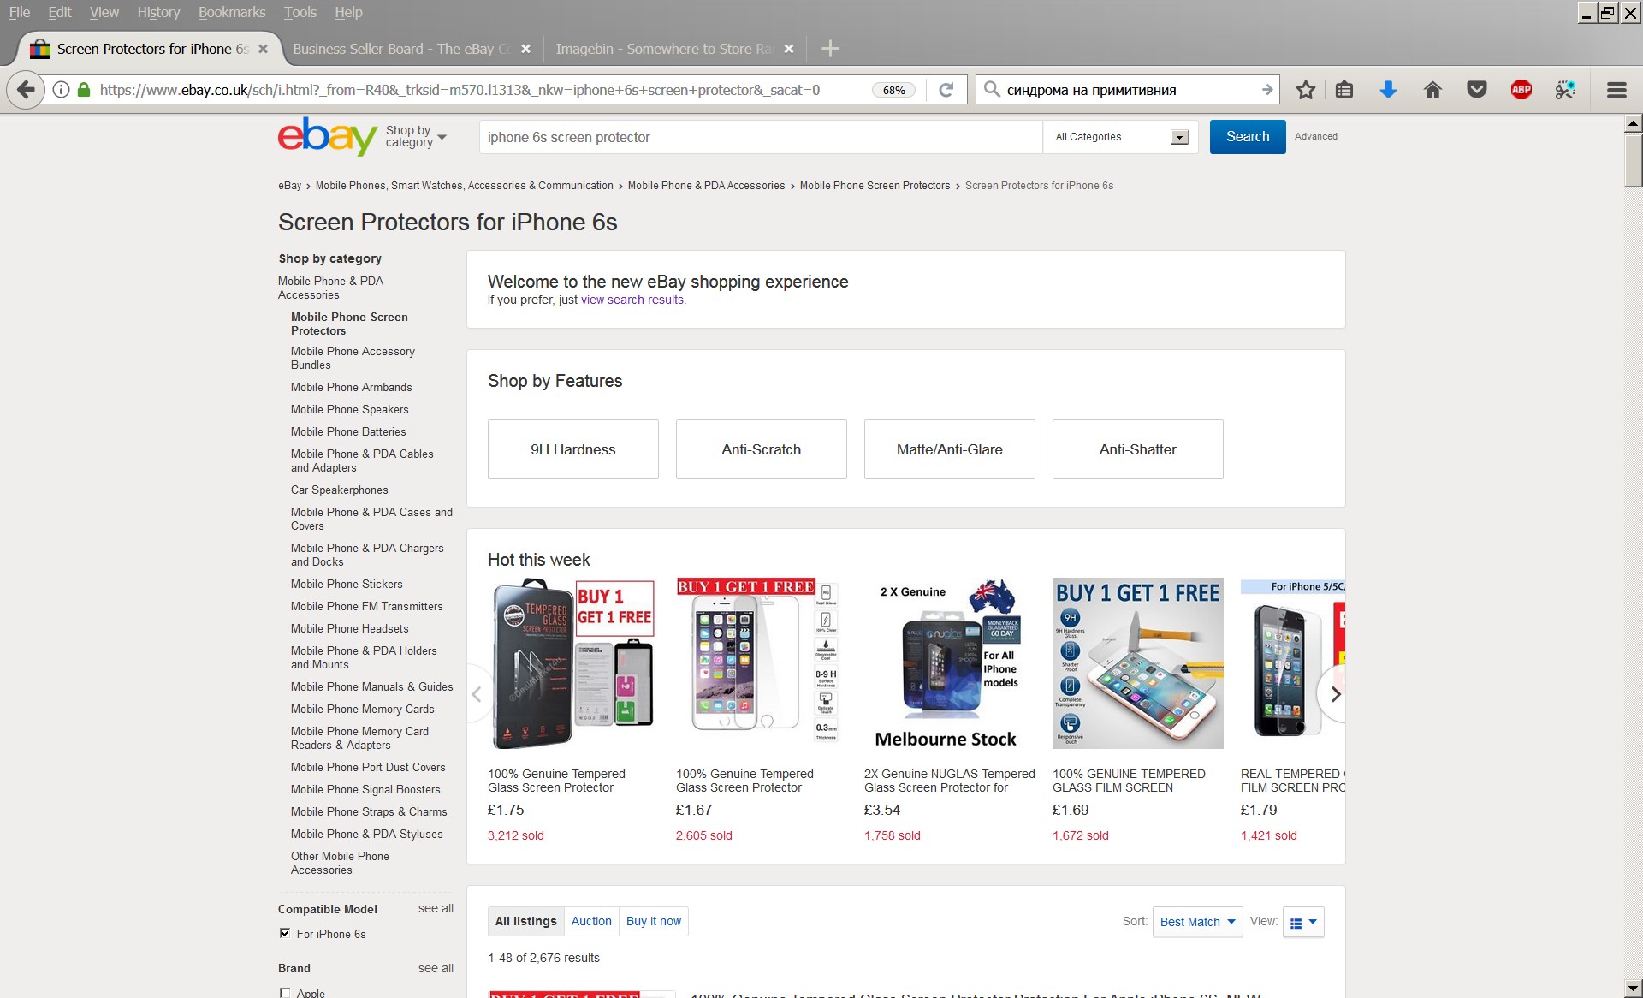
Task: Click the browser back arrow button
Action: tap(27, 90)
